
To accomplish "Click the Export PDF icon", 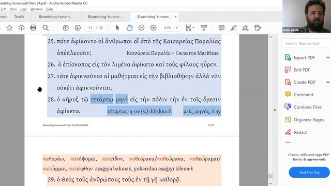I will pos(288,57).
